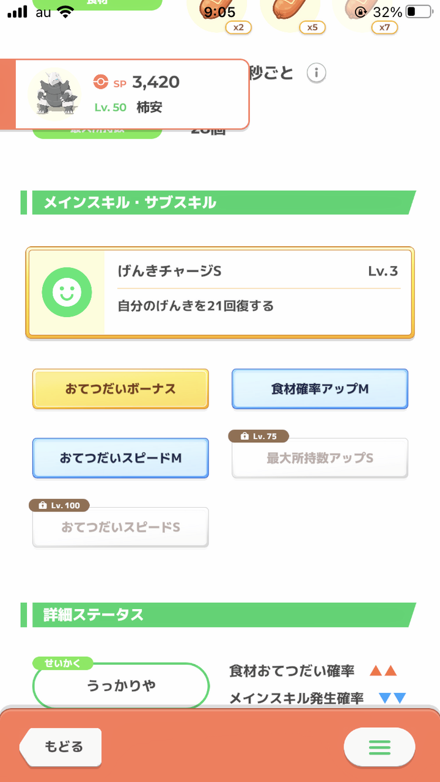Tap the SP pokeball icon
440x782 pixels.
[x=101, y=82]
